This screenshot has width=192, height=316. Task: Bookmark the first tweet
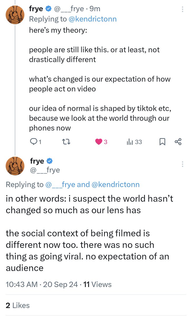tap(162, 142)
